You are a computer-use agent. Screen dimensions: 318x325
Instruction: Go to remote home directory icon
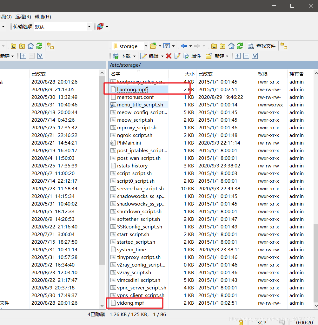click(231, 46)
